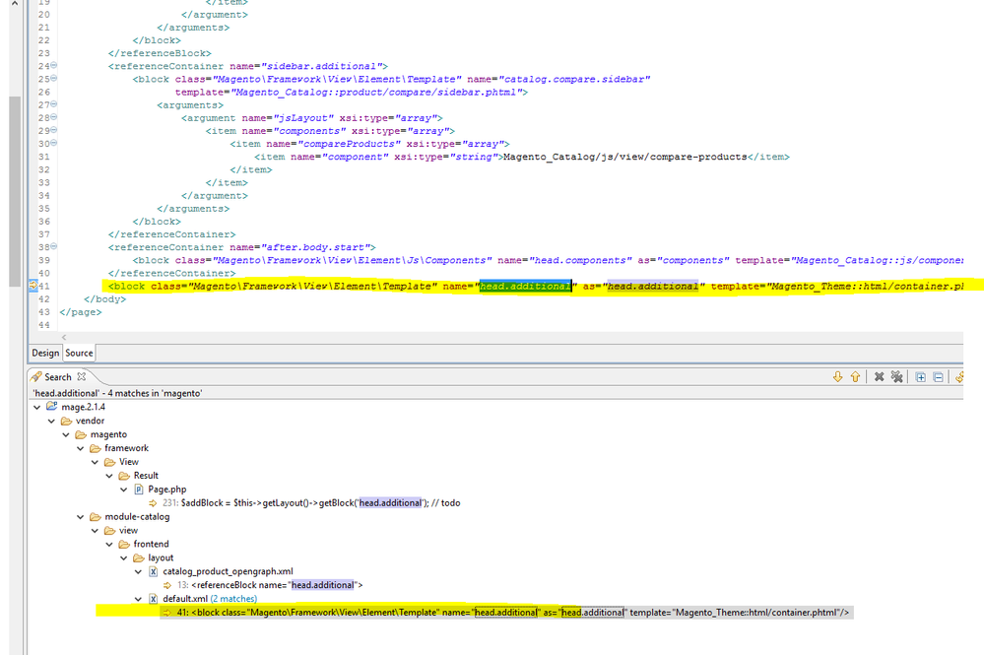Toggle code fold on line 24
This screenshot has width=984, height=655.
53,66
